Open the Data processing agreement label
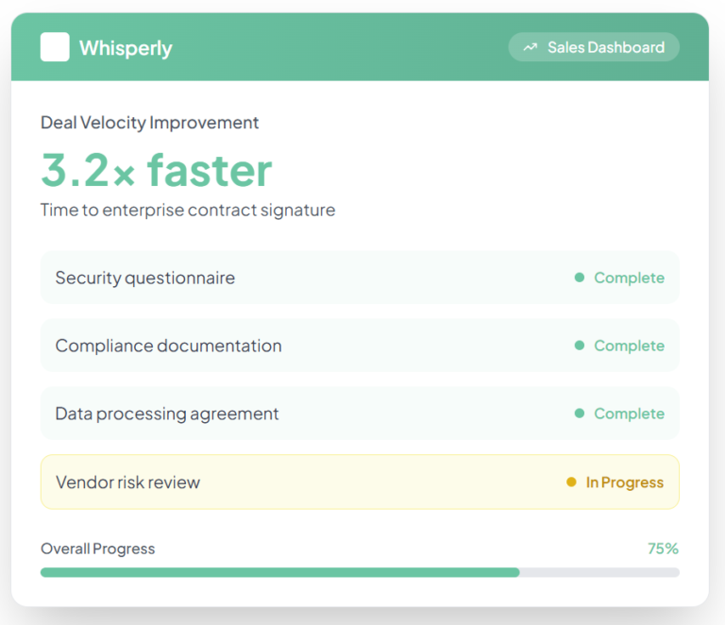The height and width of the screenshot is (625, 725). (167, 414)
